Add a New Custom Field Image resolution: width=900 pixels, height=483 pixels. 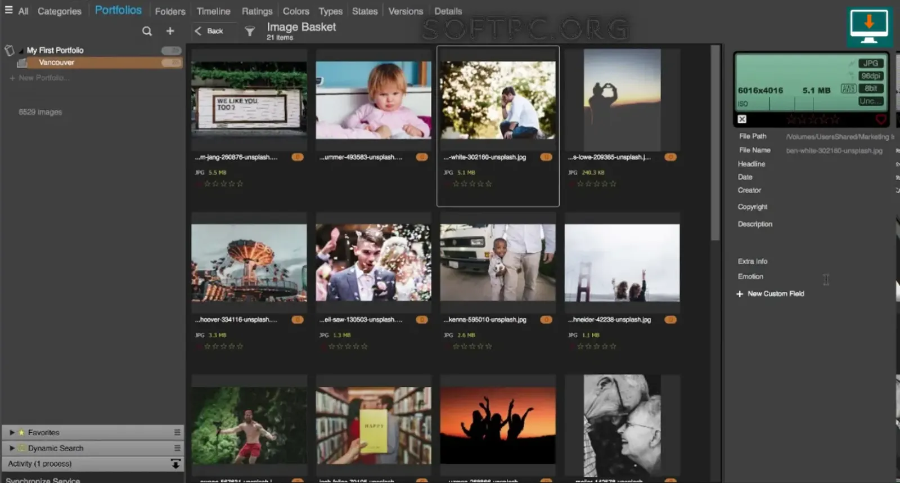pos(770,294)
